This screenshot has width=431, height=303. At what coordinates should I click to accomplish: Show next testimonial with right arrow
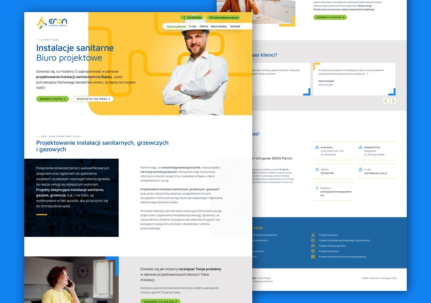click(x=394, y=101)
